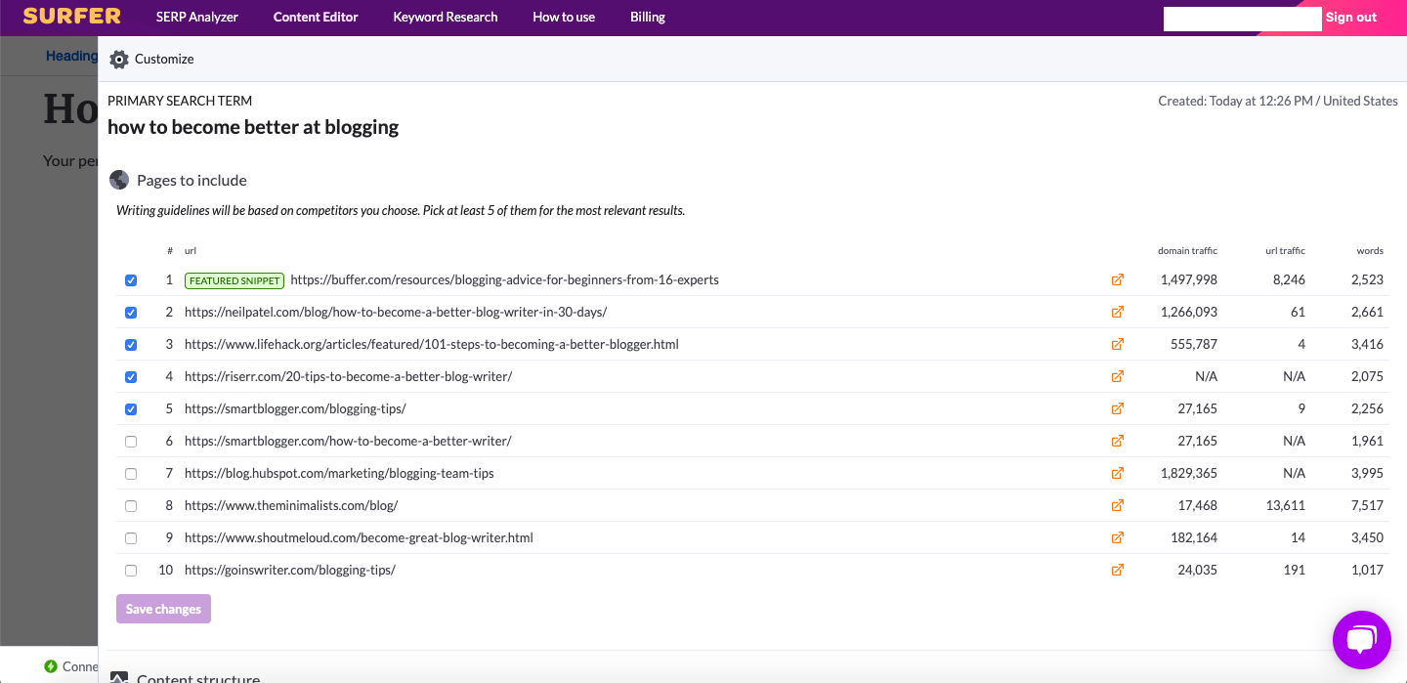
Task: Open the shoutmeloud.com article externally
Action: click(1117, 537)
